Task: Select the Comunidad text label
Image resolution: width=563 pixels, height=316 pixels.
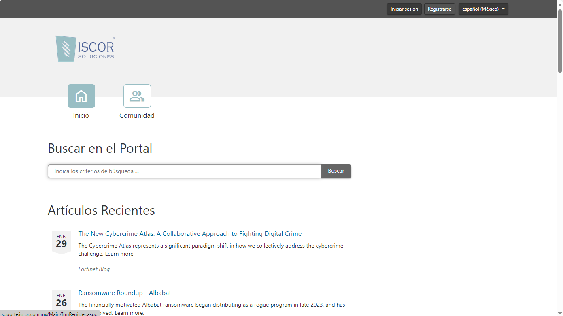Action: [137, 115]
